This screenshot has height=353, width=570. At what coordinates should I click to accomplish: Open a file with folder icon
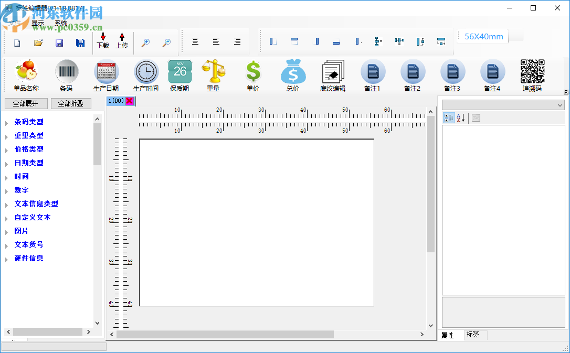38,43
